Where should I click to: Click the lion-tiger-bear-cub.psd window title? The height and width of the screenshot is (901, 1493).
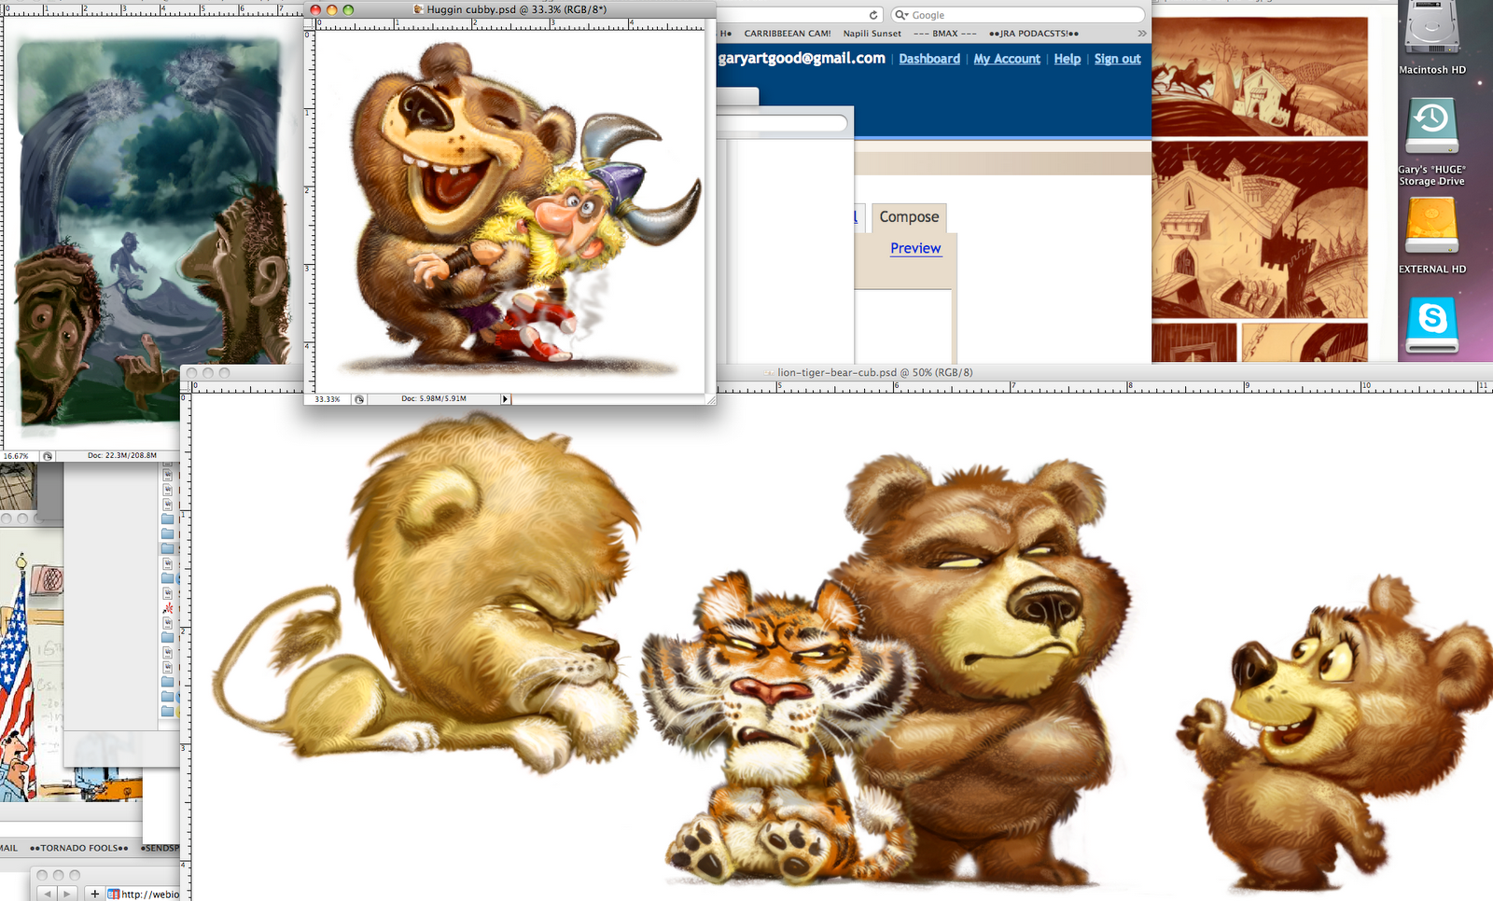[x=874, y=372]
